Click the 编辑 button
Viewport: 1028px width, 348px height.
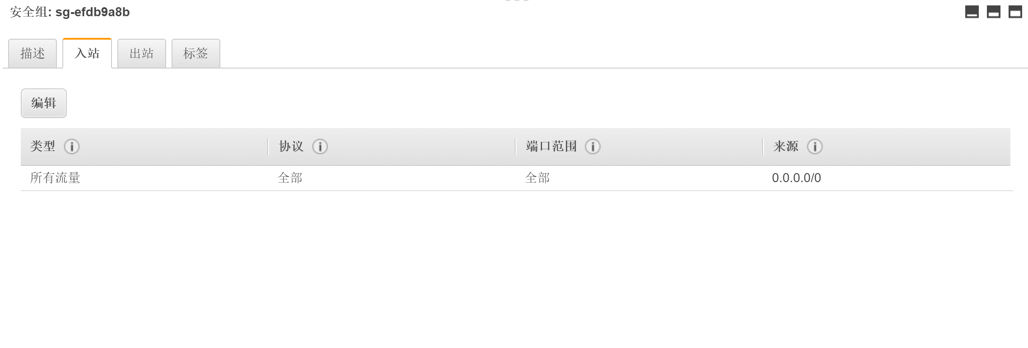tap(44, 103)
